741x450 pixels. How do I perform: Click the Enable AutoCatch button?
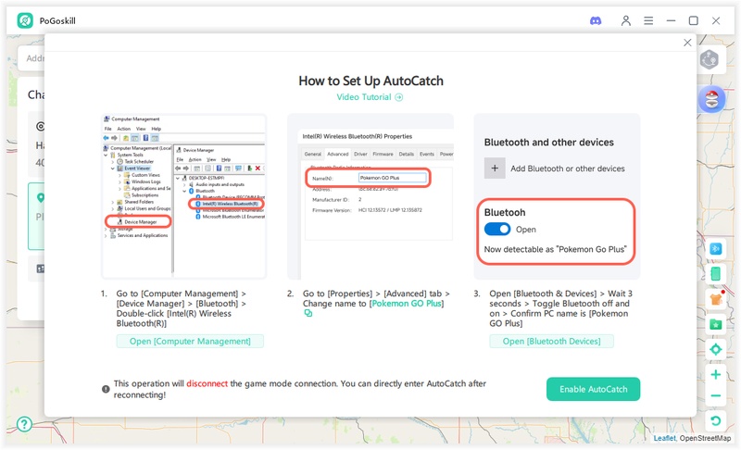pyautogui.click(x=593, y=389)
